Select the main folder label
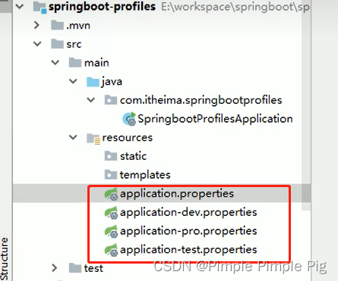Viewport: 338px width, 281px height. pyautogui.click(x=96, y=63)
